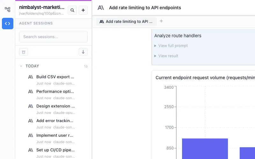
Task: Open the Performance opti... session
Action: [55, 92]
